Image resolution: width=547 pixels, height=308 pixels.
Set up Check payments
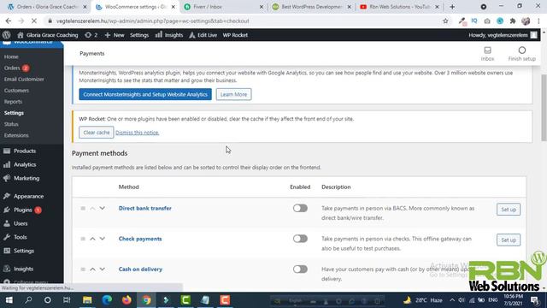[x=509, y=240]
